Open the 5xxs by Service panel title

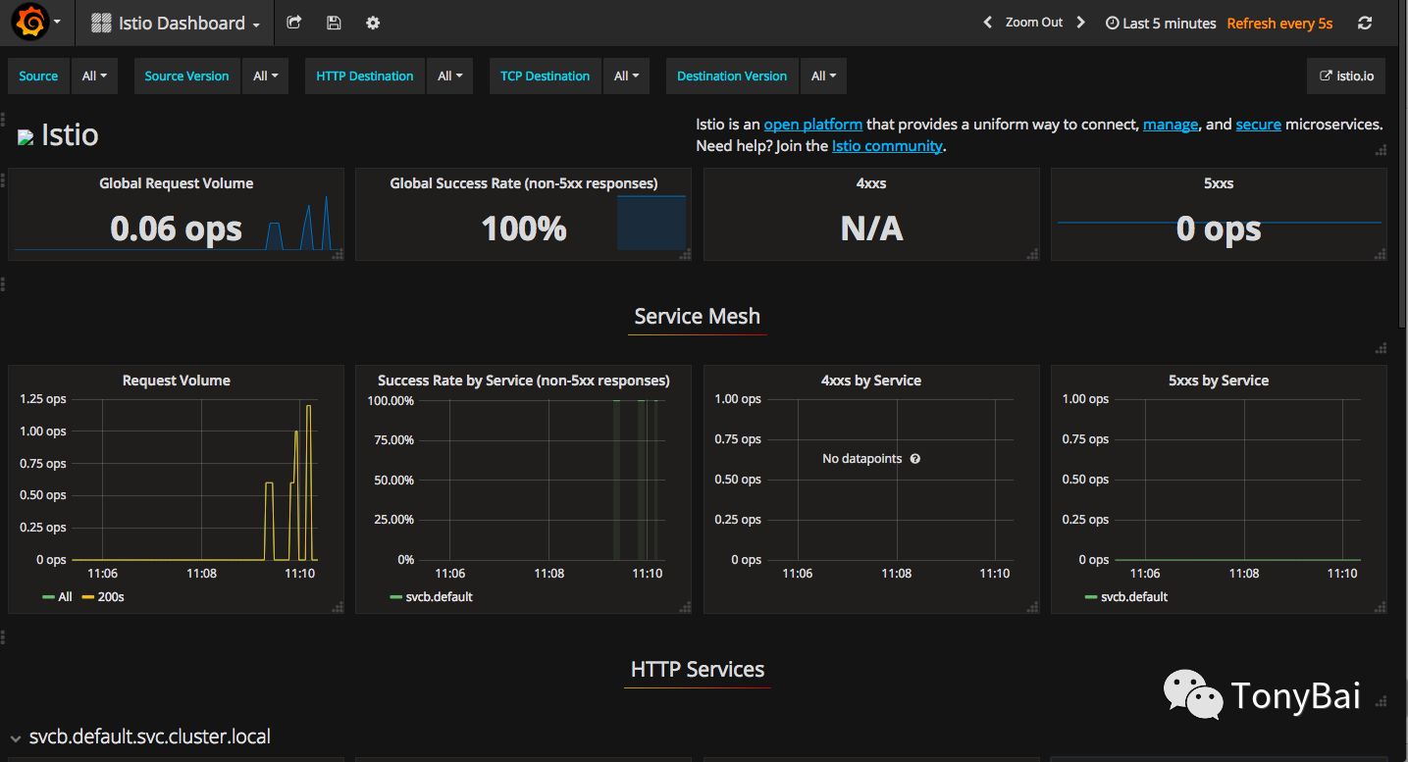1219,381
